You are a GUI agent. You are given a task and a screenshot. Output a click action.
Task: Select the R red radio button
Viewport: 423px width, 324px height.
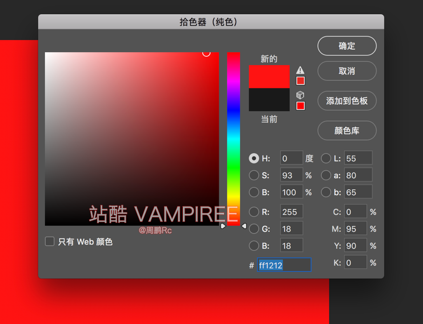click(x=254, y=212)
